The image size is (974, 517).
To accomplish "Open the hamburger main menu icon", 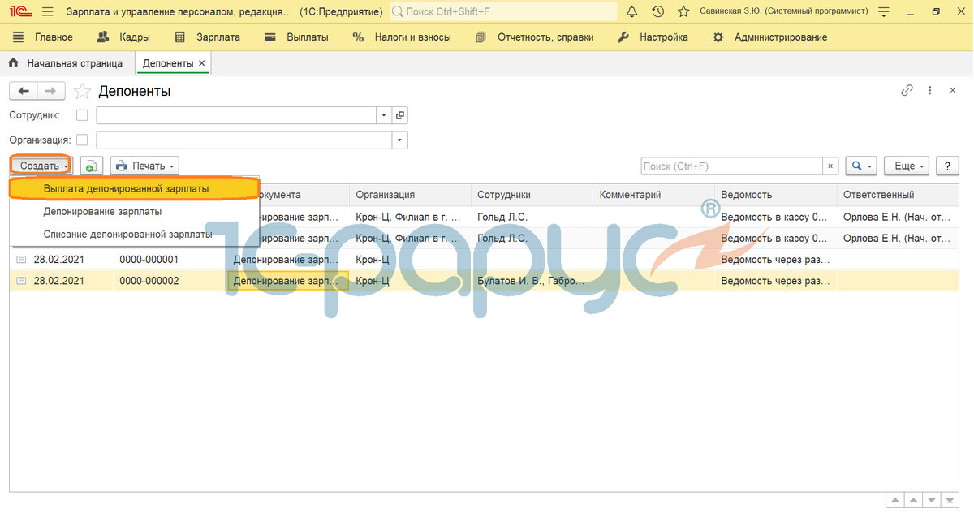I will coord(48,11).
